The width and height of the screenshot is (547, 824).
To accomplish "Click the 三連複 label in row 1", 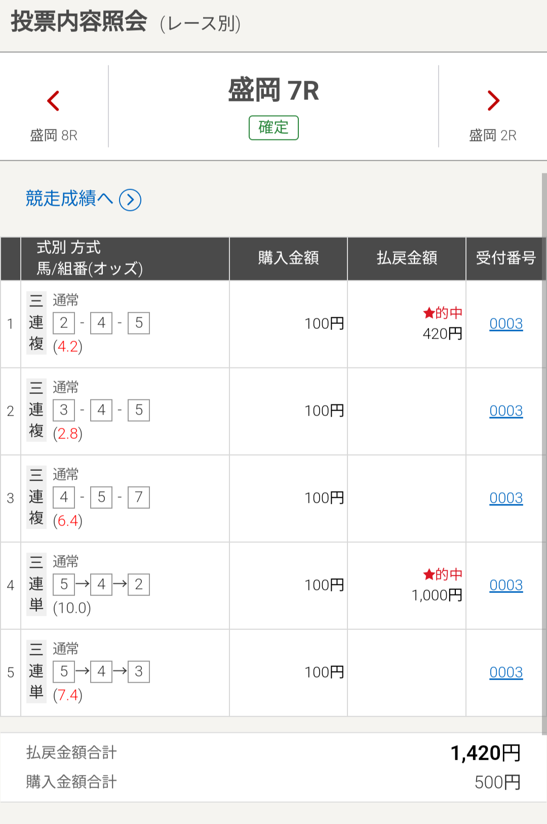I will pyautogui.click(x=36, y=323).
